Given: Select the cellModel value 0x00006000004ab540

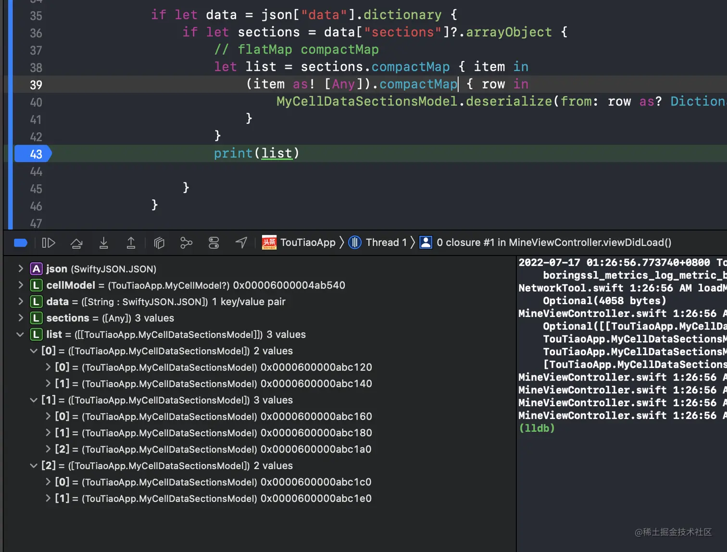Looking at the screenshot, I should pyautogui.click(x=289, y=285).
